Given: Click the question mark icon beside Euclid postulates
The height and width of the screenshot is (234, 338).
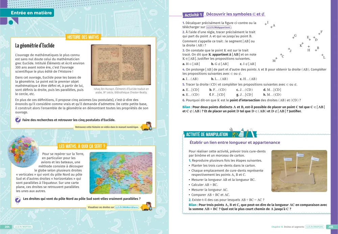Looking at the screenshot, I should click(x=18, y=120).
